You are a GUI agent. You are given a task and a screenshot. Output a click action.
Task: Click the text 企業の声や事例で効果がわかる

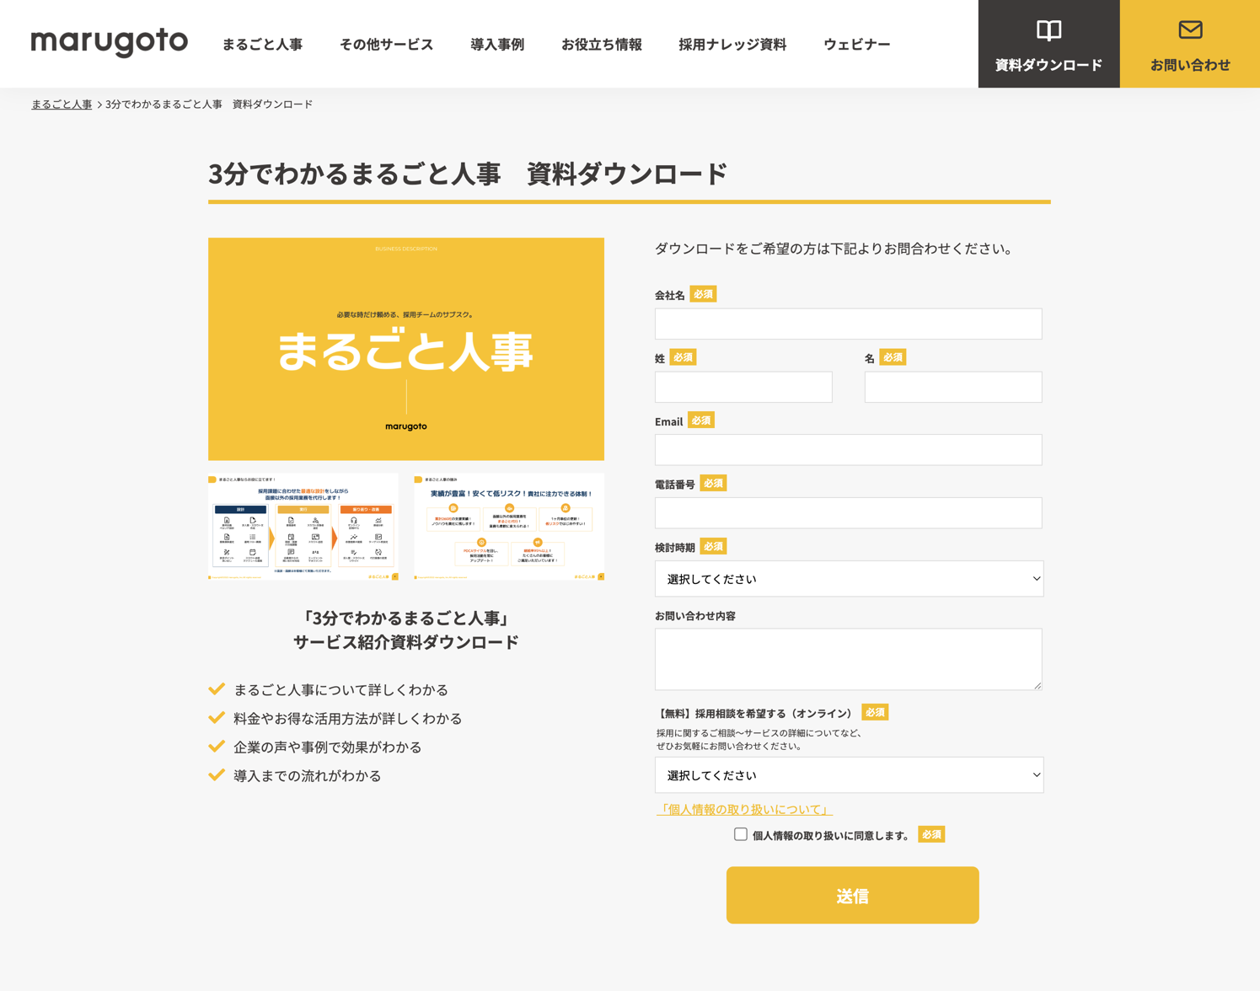[x=327, y=747]
